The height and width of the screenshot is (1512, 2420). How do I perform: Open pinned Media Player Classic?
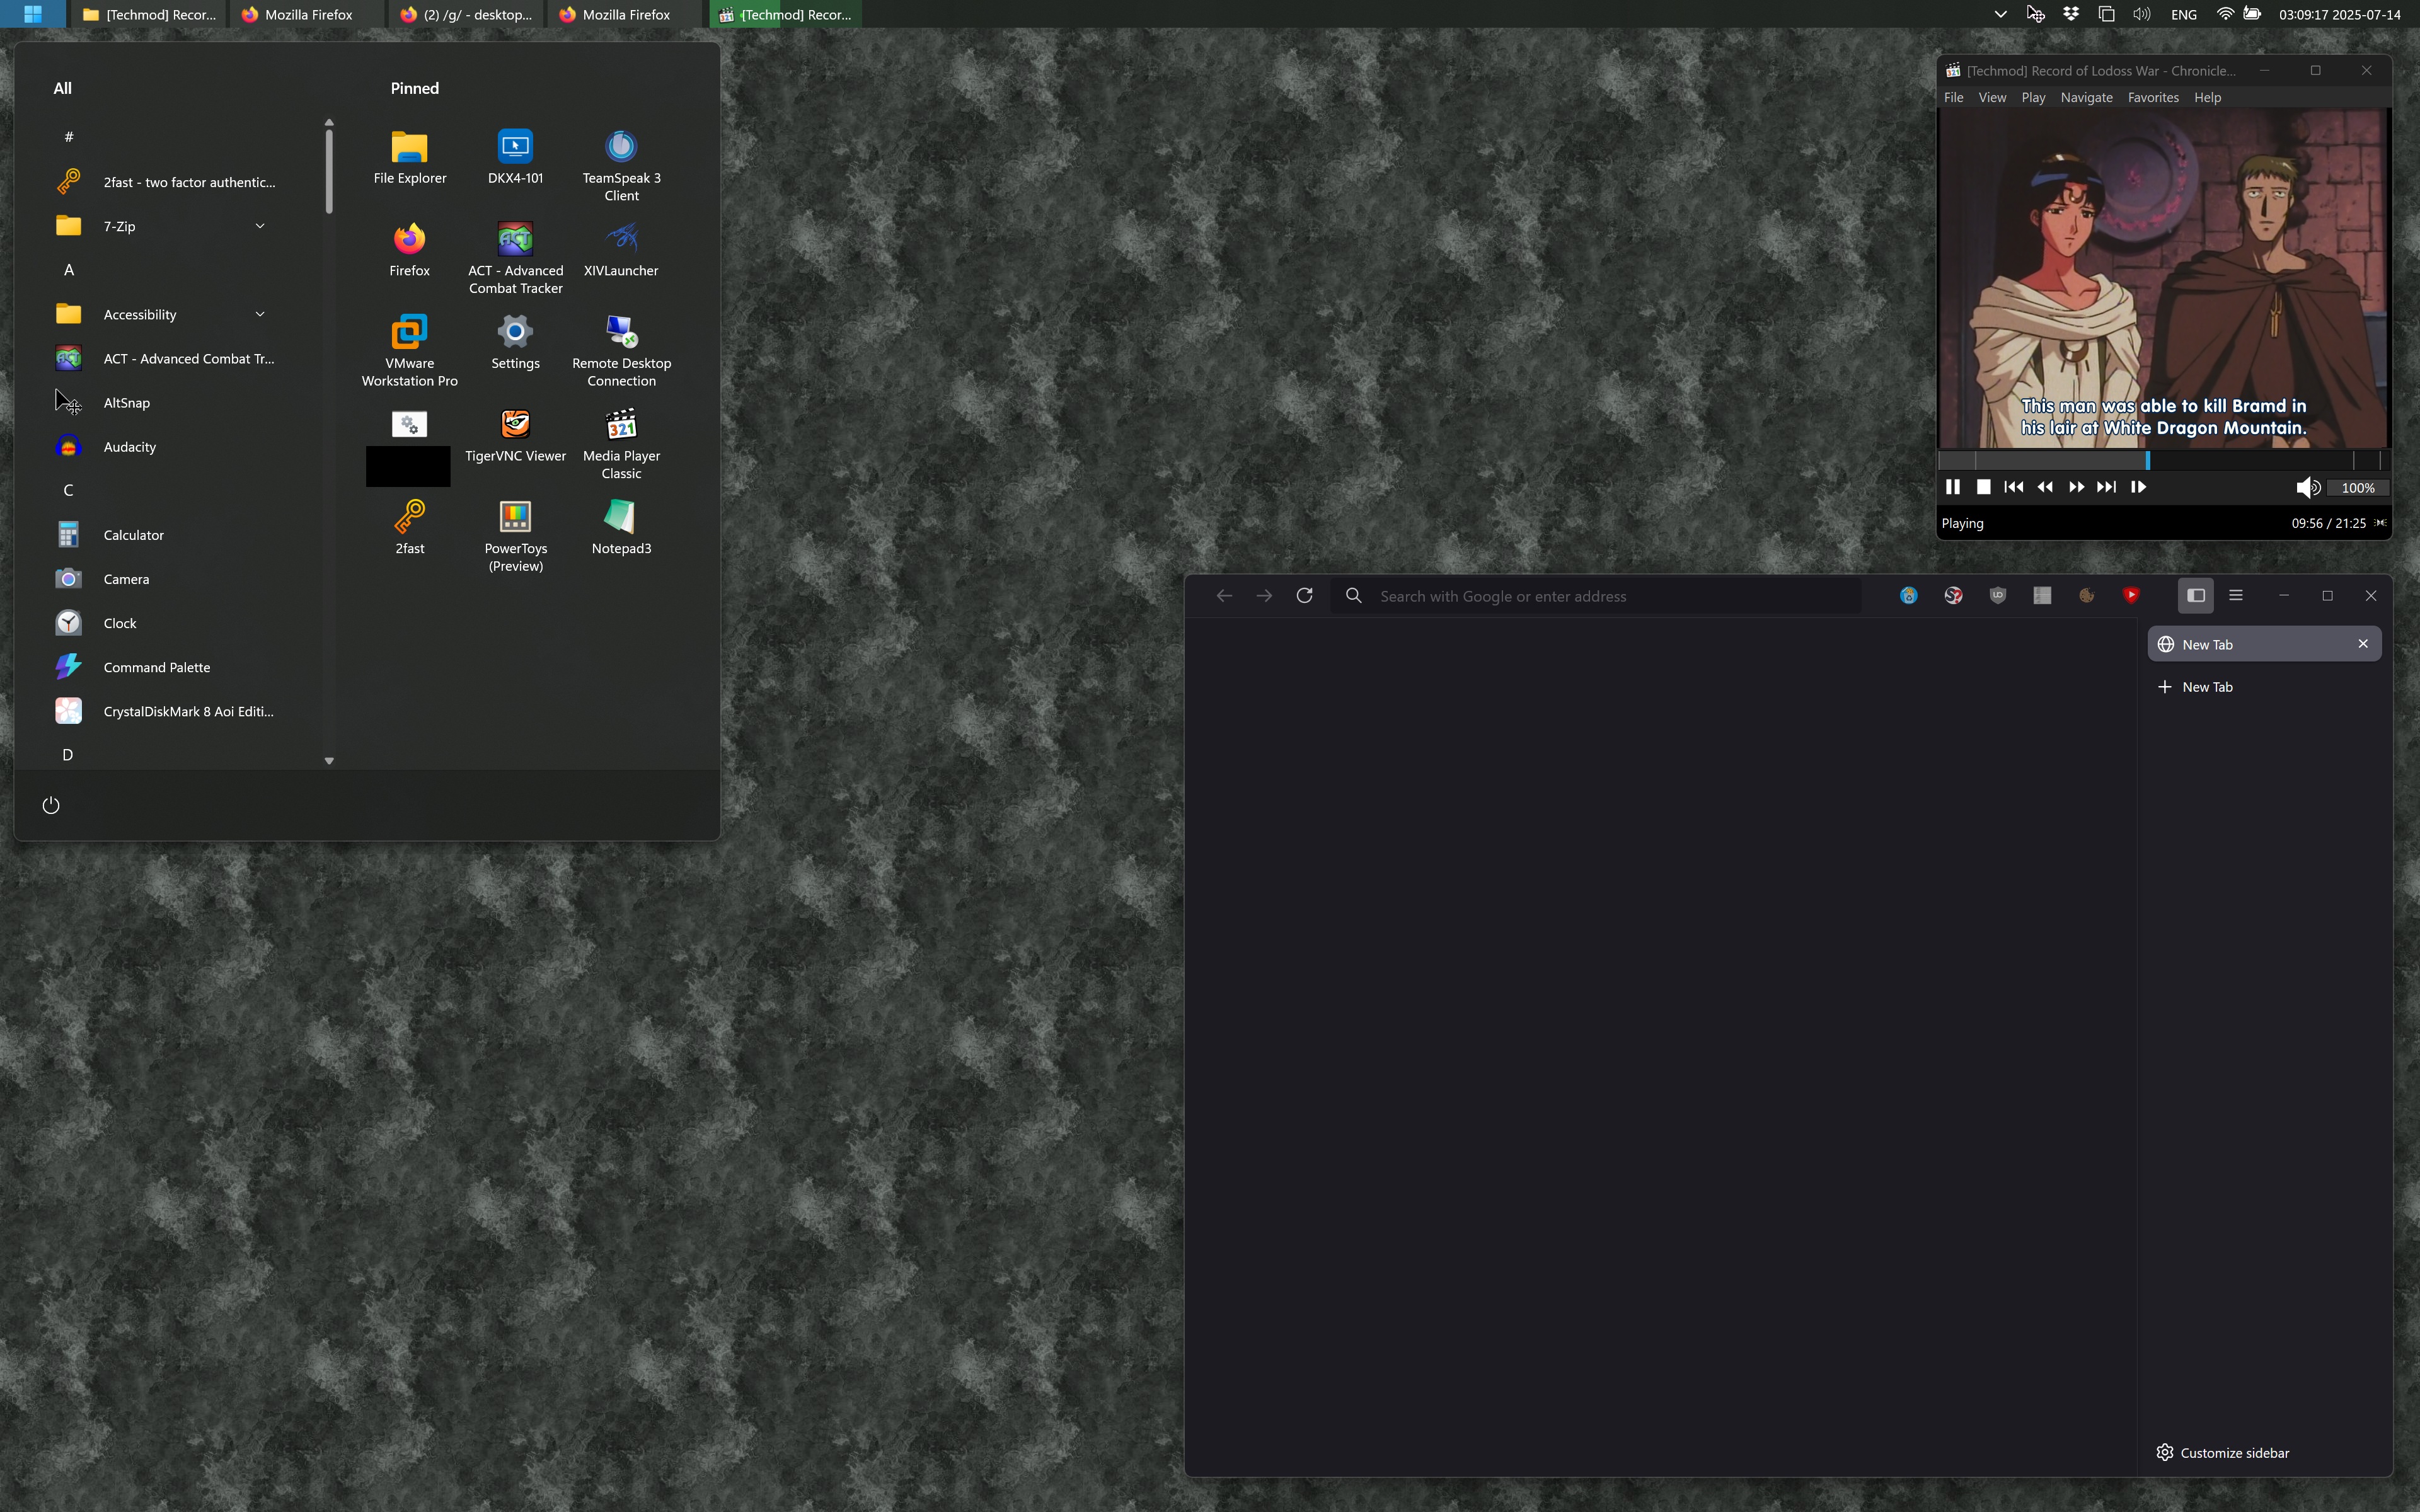pyautogui.click(x=621, y=444)
